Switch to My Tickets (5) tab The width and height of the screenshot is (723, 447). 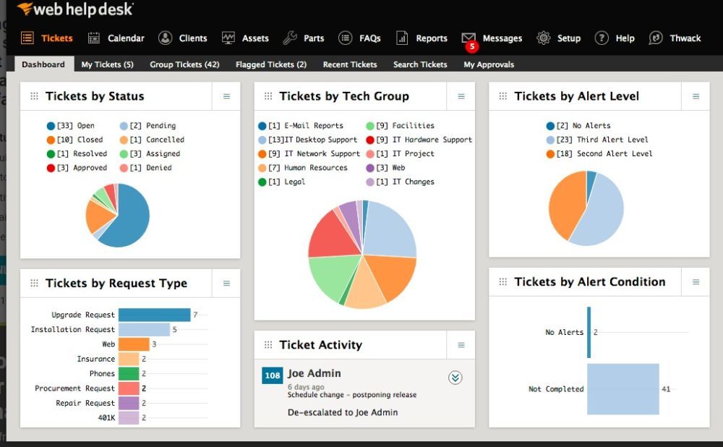click(x=107, y=64)
